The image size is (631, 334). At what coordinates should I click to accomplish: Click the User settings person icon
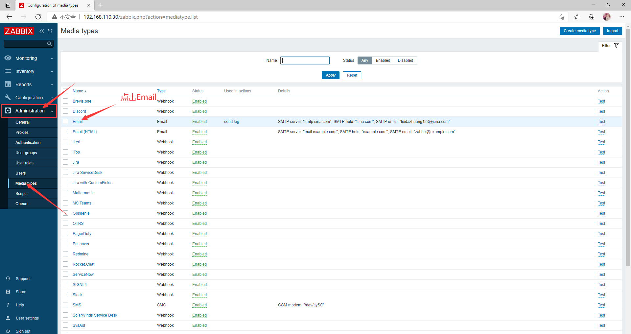click(8, 318)
